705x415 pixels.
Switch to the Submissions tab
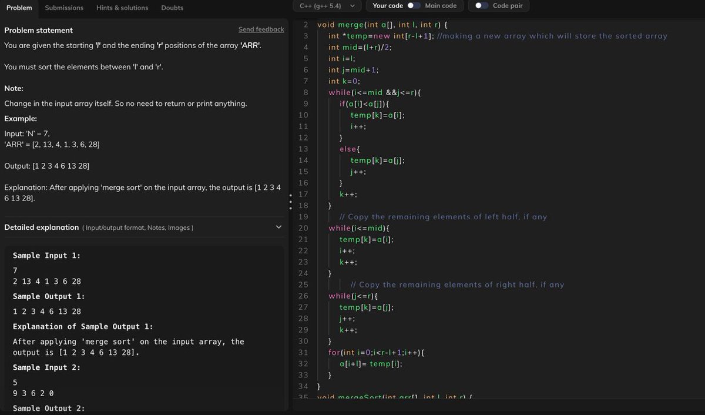64,8
